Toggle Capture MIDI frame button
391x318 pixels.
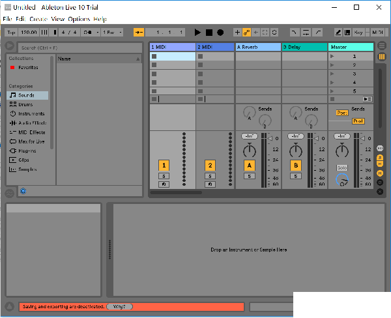(x=265, y=33)
